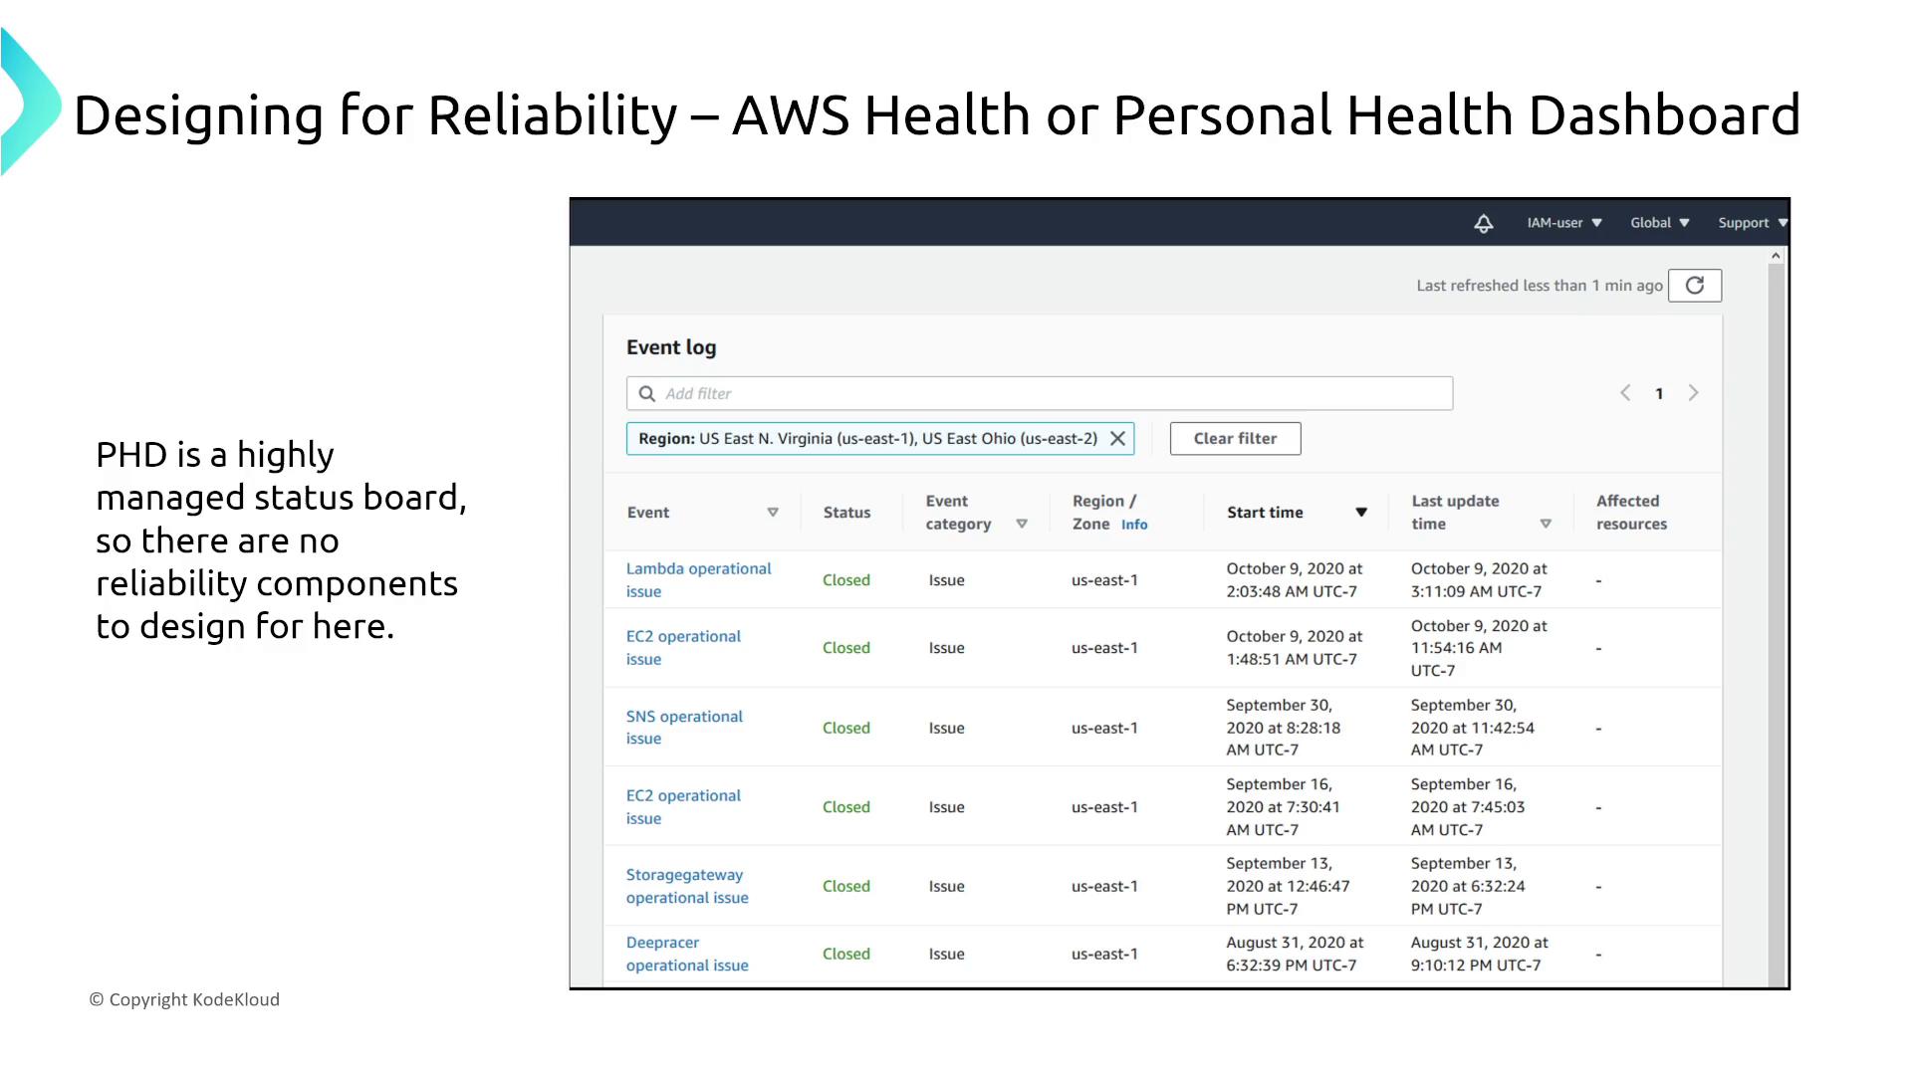
Task: Open the Support menu dropdown
Action: coord(1752,223)
